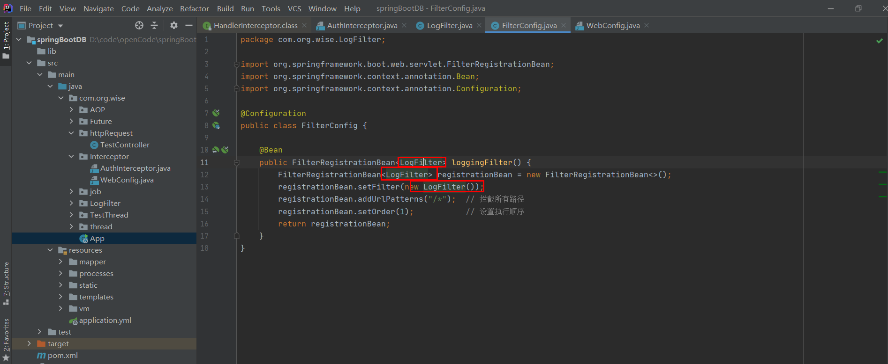Screen dimensions: 888x364
Task: Click the @Configuration annotation text
Action: tap(273, 113)
